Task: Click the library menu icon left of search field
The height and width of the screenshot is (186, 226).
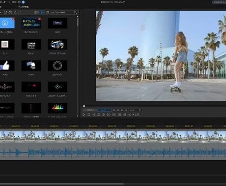Action: (48, 12)
